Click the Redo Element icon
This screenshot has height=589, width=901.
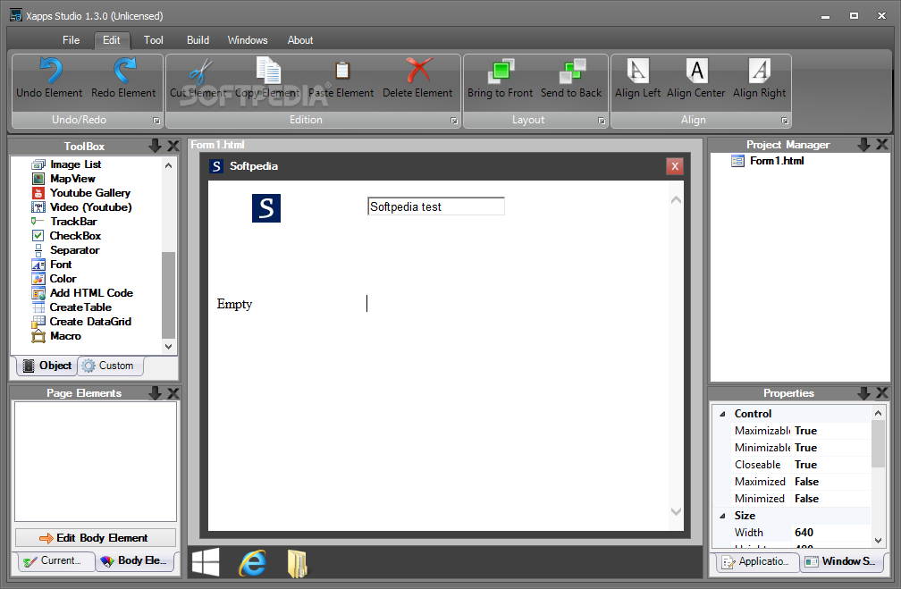(x=124, y=71)
